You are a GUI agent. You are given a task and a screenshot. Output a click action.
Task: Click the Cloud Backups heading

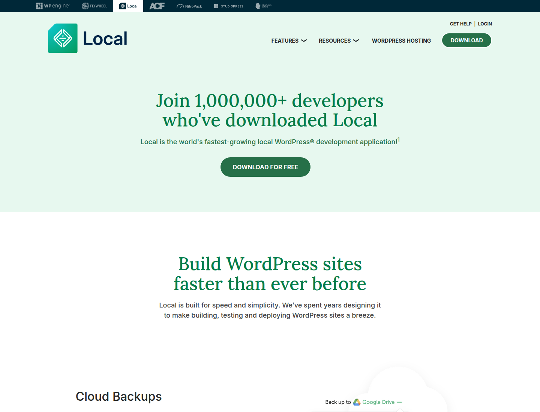point(118,396)
